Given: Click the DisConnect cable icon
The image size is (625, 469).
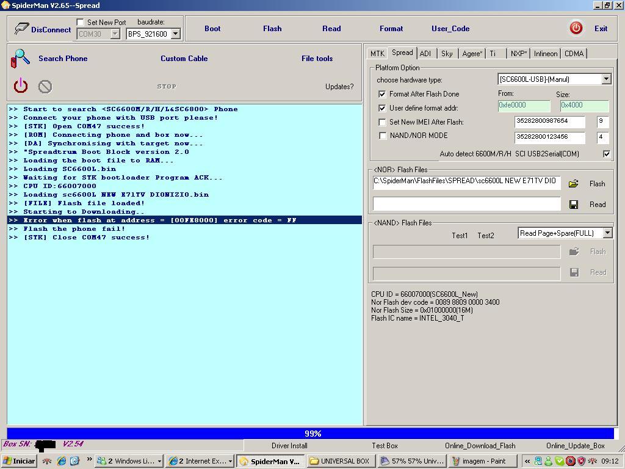Looking at the screenshot, I should pyautogui.click(x=21, y=28).
